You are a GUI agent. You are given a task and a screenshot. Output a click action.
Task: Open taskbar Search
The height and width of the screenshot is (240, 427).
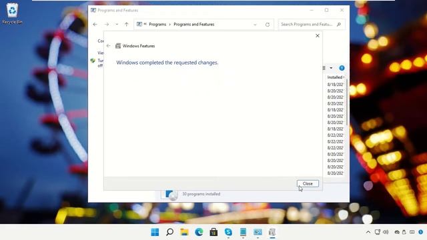click(169, 232)
